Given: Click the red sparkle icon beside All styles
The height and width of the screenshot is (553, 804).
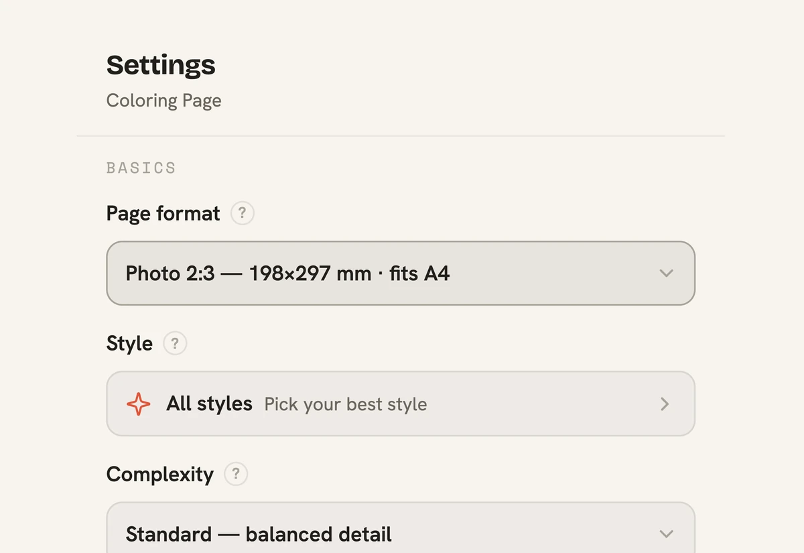Looking at the screenshot, I should pyautogui.click(x=139, y=404).
